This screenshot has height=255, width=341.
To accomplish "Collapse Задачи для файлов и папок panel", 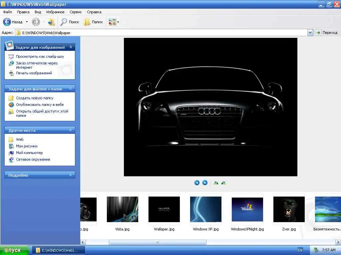I will click(x=71, y=89).
